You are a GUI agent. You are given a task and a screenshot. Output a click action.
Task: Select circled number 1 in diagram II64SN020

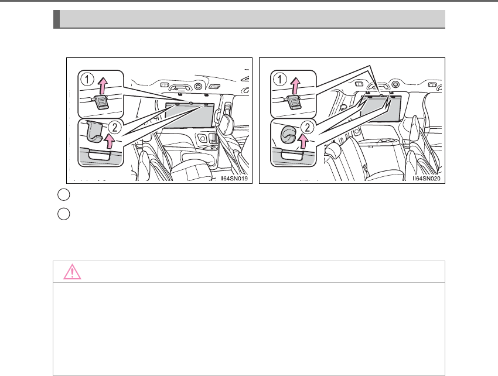(x=280, y=79)
